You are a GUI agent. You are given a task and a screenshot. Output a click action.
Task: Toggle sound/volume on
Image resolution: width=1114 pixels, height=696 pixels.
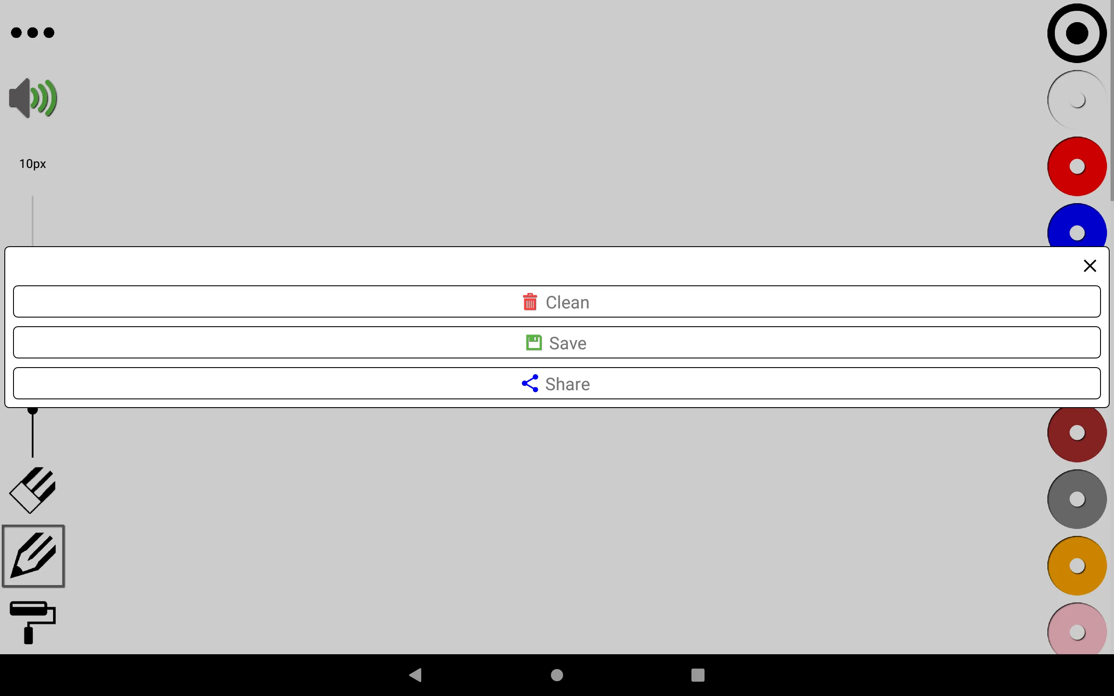[x=33, y=98]
